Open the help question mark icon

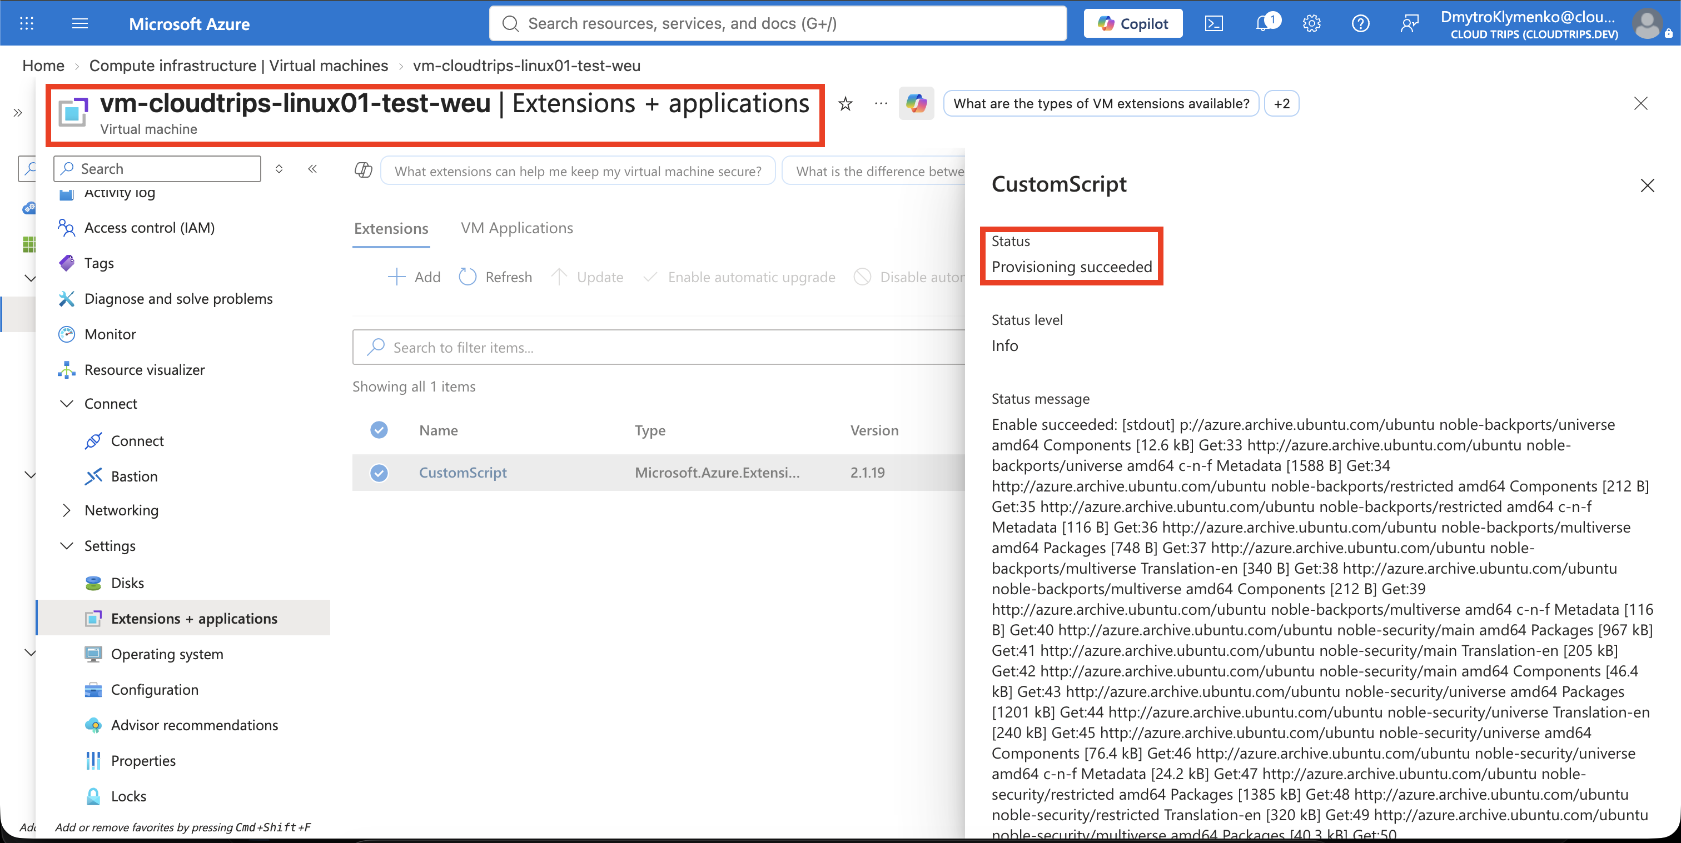1361,24
